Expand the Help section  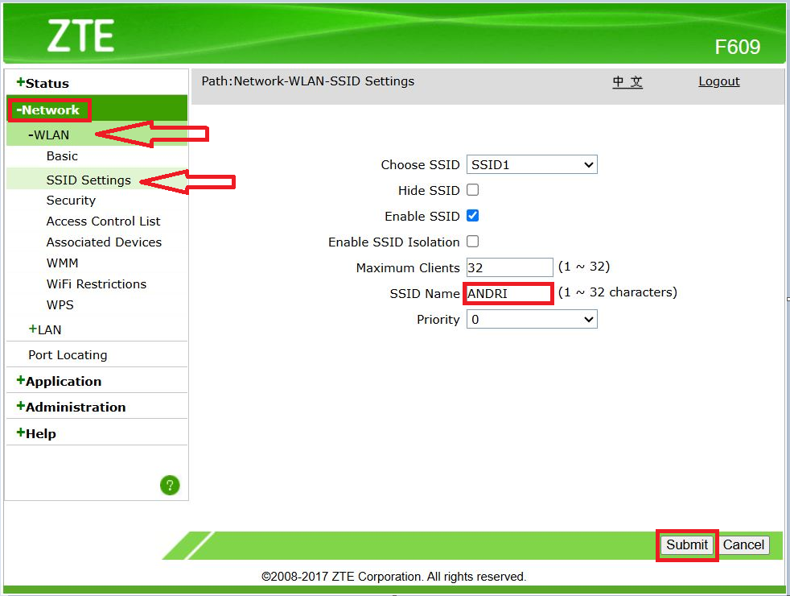click(x=40, y=433)
